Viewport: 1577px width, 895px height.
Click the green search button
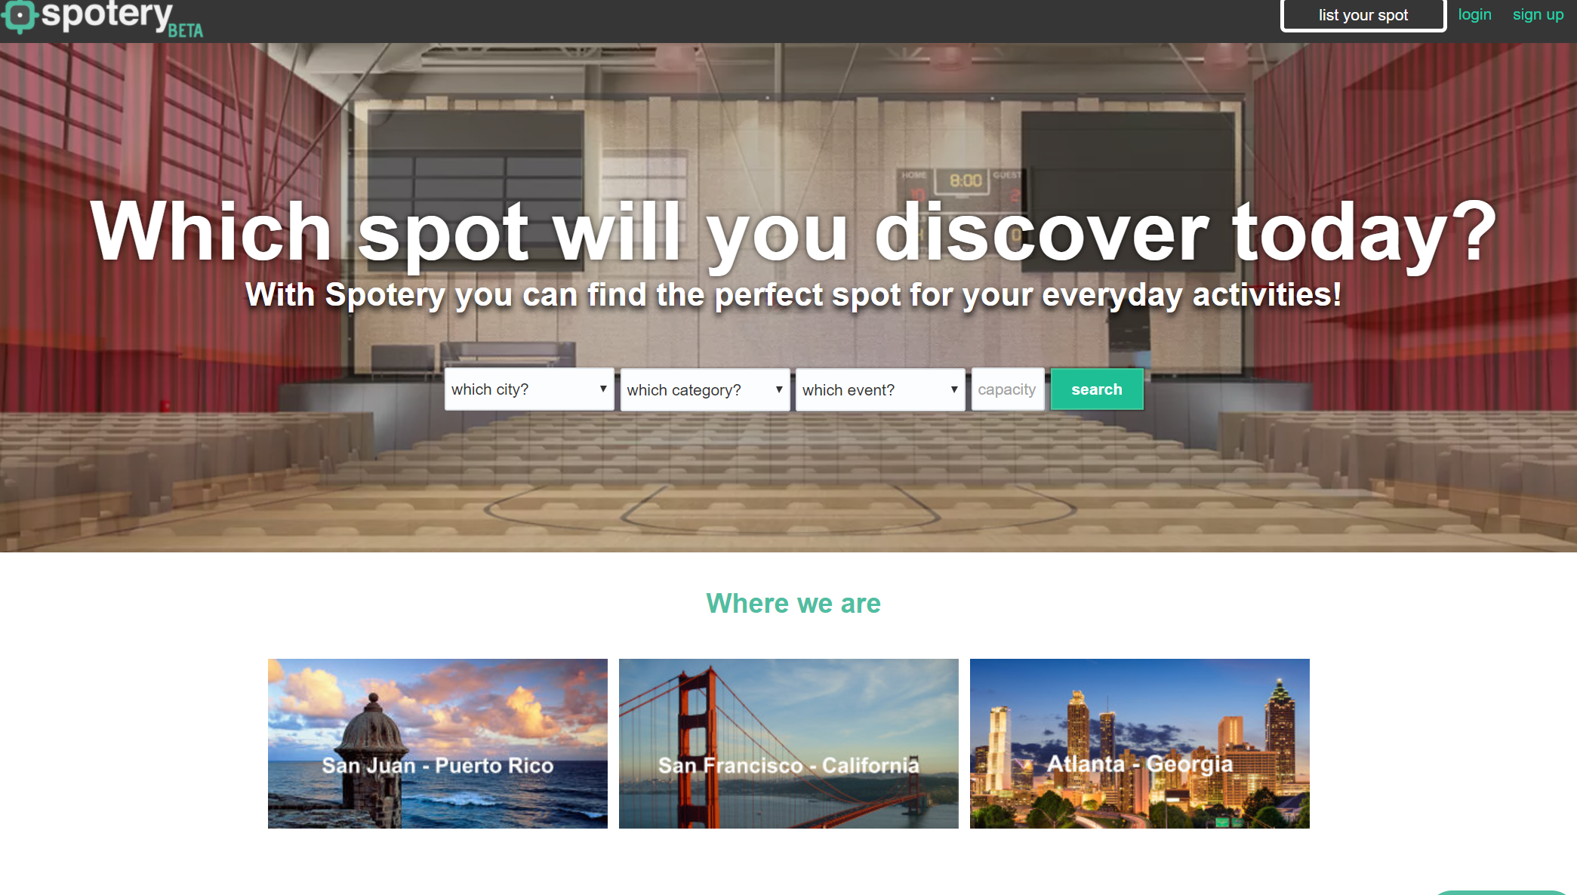[x=1097, y=389]
